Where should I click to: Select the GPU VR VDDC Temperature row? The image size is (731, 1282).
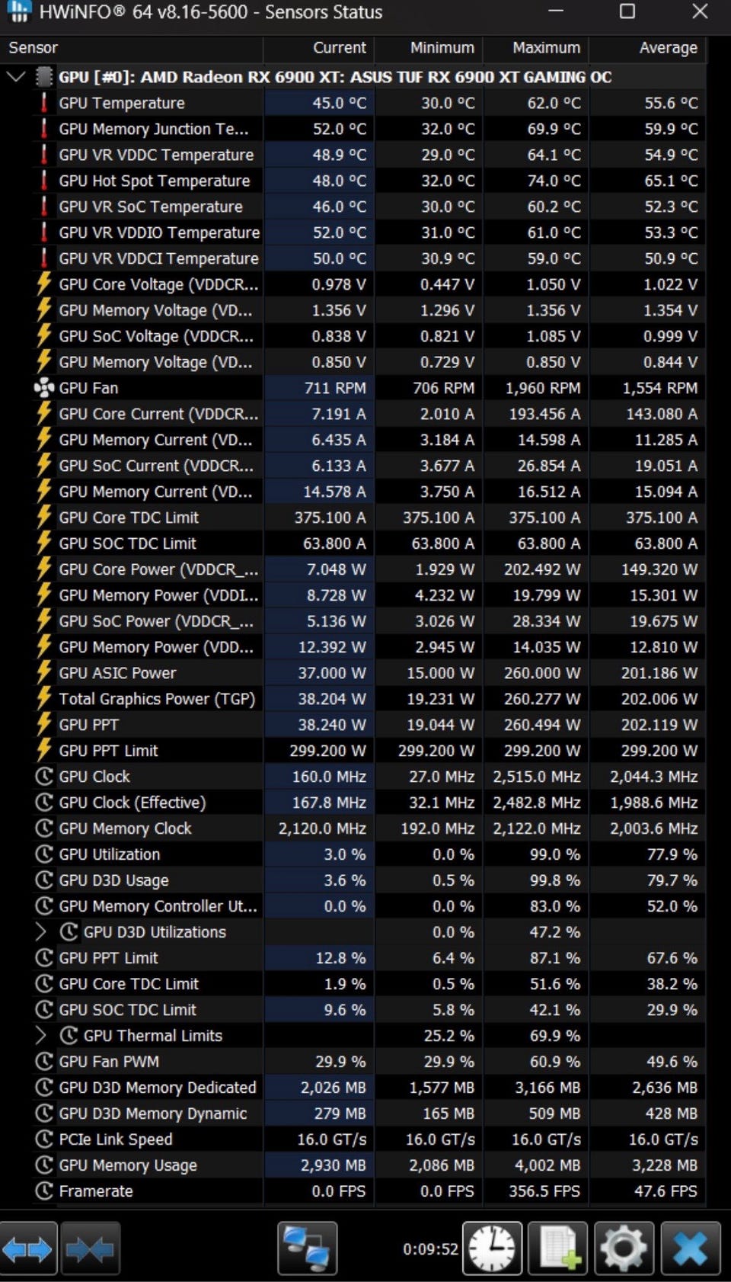point(156,155)
